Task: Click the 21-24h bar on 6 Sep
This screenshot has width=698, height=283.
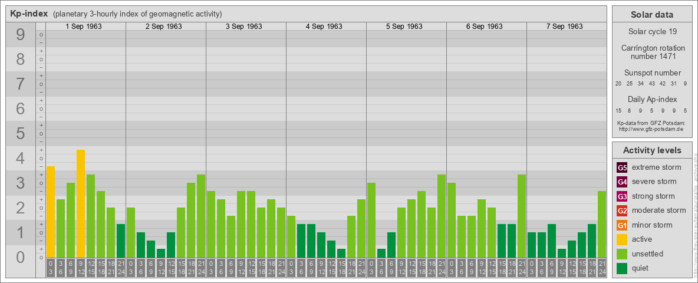Action: 521,216
